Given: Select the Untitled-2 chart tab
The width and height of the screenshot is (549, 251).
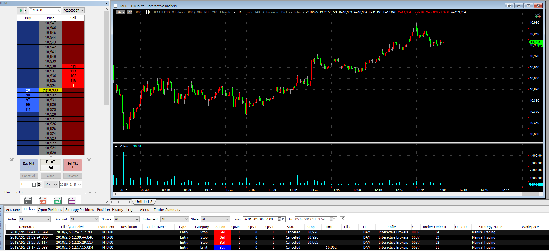Looking at the screenshot, I should coord(144,202).
